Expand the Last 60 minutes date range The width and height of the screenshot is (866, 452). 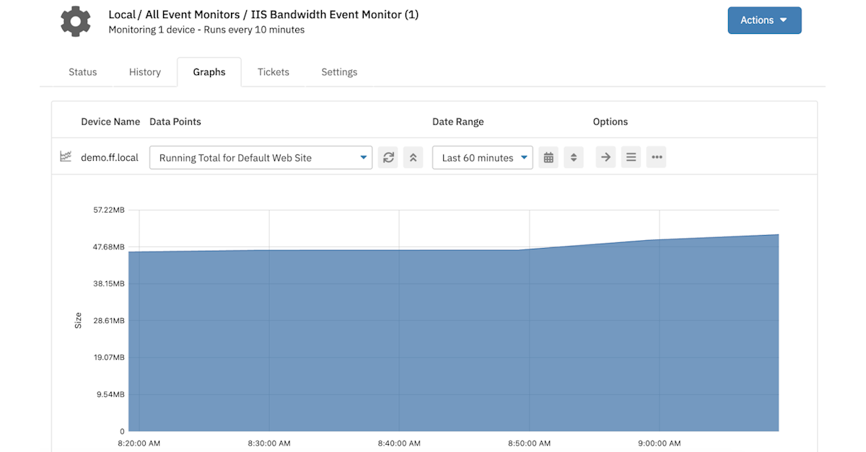[x=482, y=157]
